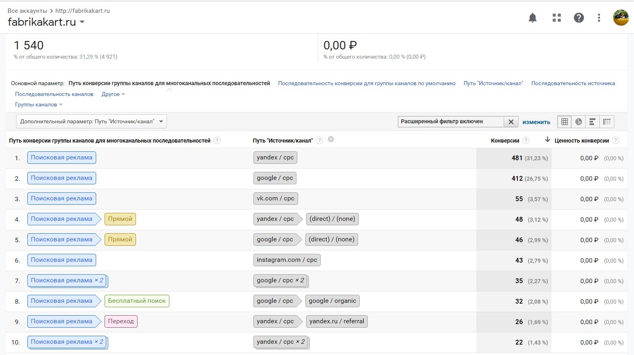Show help for Ценность конверсии column
Image resolution: width=634 pixels, height=355 pixels.
click(x=615, y=141)
